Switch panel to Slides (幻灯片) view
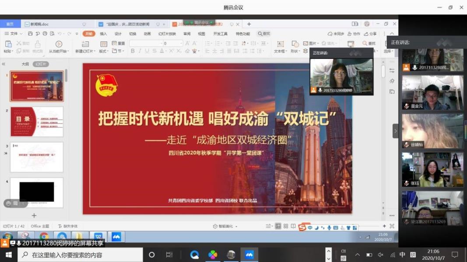467x262 pixels. [41, 64]
